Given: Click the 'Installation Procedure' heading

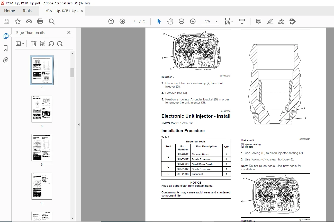Looking at the screenshot, I should point(183,131).
